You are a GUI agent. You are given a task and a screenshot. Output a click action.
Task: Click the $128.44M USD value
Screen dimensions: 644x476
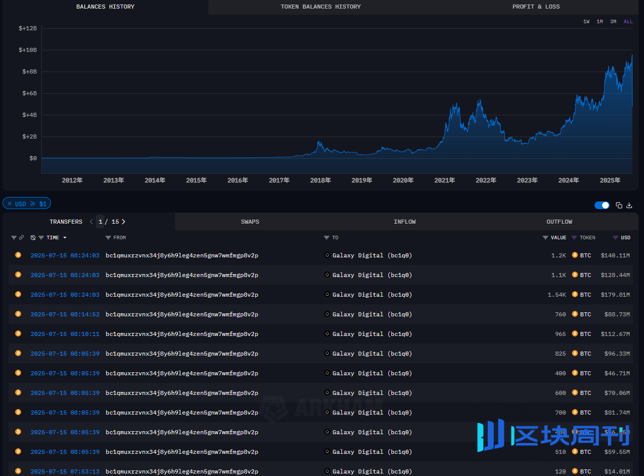615,275
